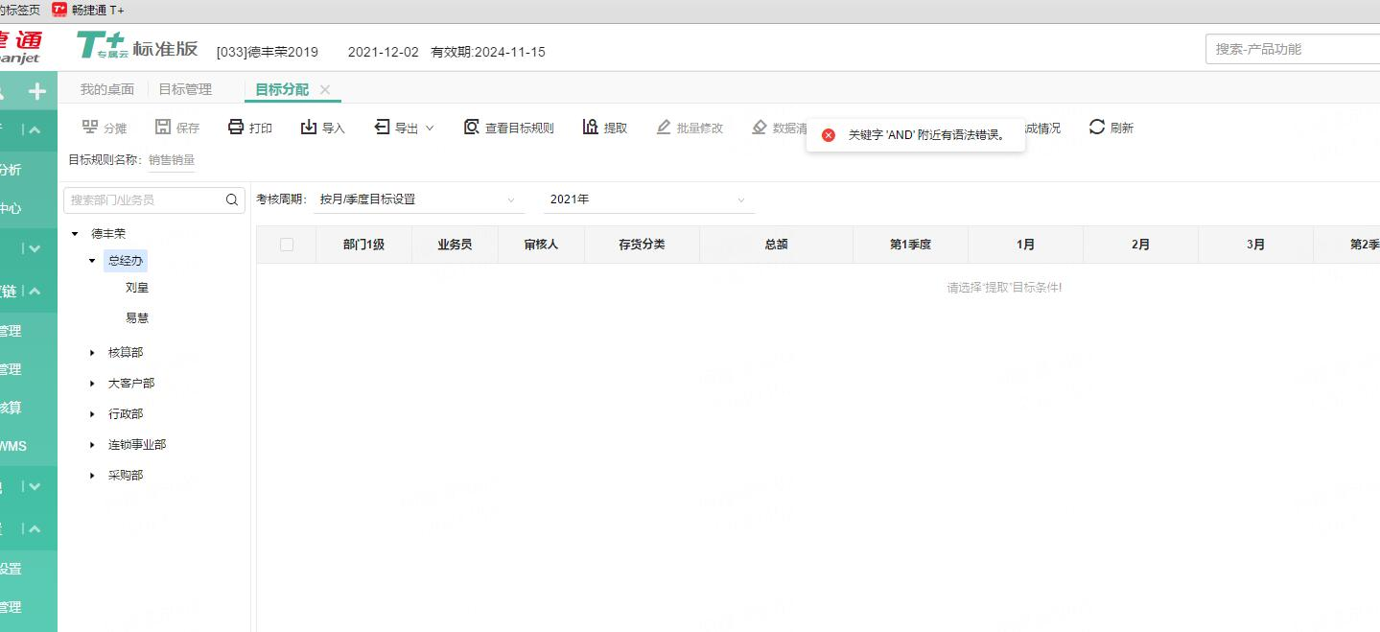
Task: Close the 目标分配 tab with its X
Action: point(325,89)
